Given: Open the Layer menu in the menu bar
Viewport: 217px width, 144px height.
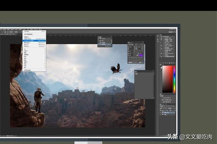Looking at the screenshot, I should tap(13, 29).
